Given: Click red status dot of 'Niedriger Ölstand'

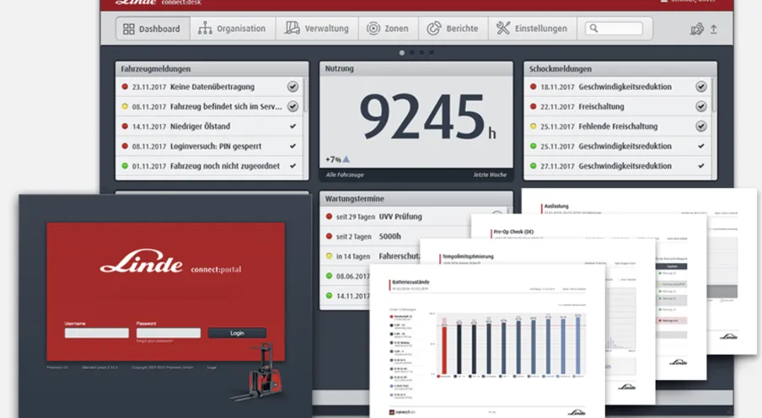Looking at the screenshot, I should point(125,126).
